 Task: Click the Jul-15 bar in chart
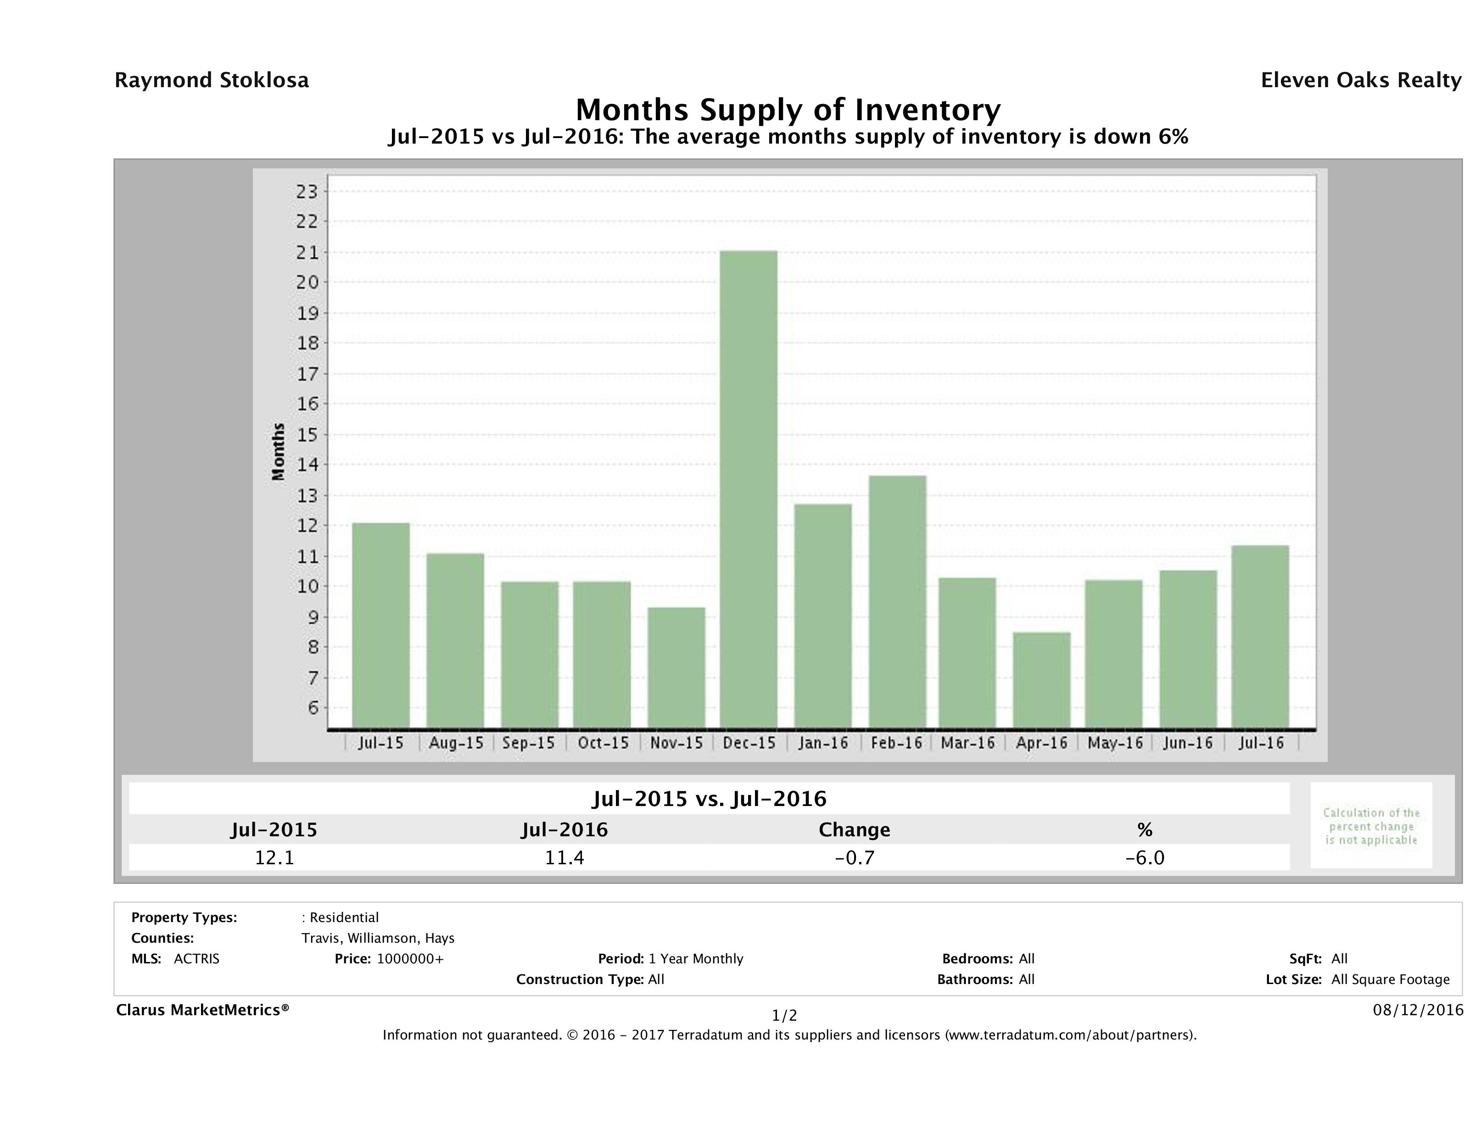pyautogui.click(x=380, y=626)
